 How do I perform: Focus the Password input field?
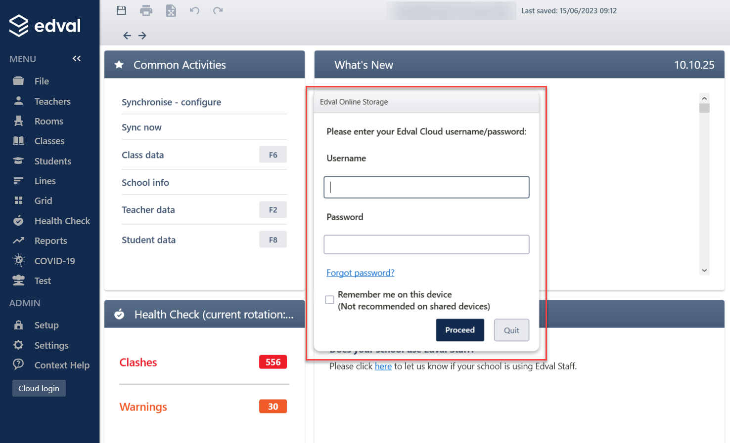426,244
